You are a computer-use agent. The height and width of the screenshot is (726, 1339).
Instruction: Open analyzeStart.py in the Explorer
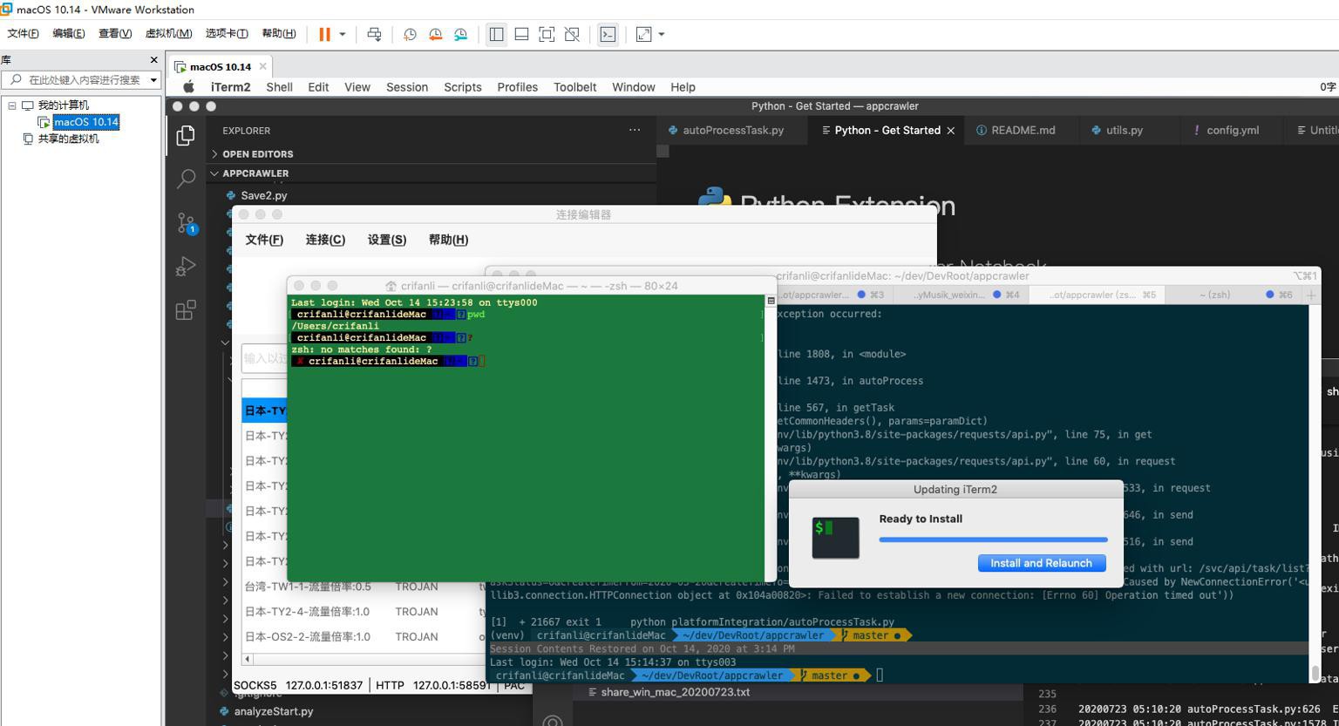coord(273,711)
